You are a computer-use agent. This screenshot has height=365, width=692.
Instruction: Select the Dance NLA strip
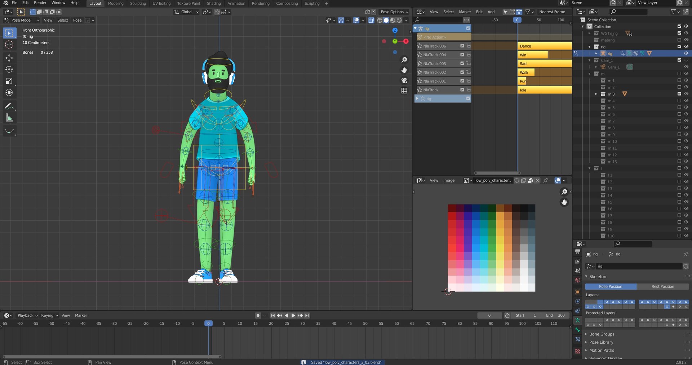tap(545, 46)
